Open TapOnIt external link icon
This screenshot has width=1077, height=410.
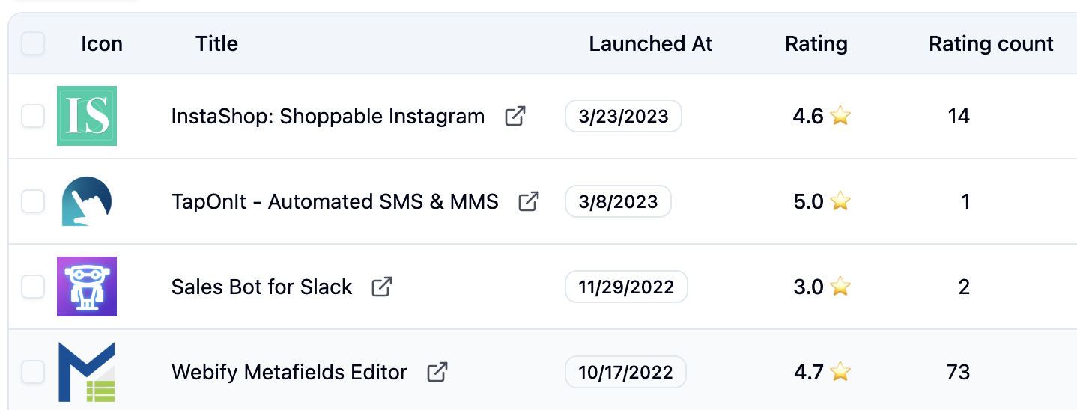529,201
